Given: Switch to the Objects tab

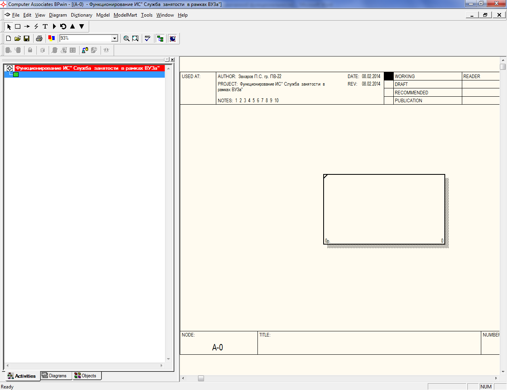Looking at the screenshot, I should click(x=87, y=376).
